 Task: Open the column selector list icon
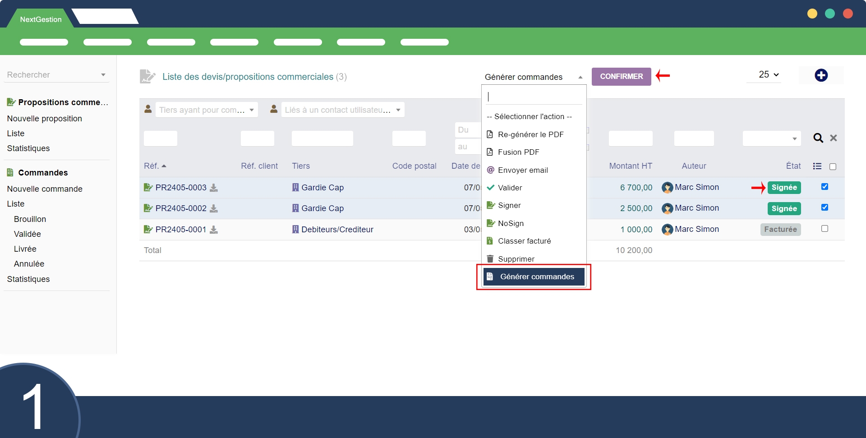tap(817, 166)
